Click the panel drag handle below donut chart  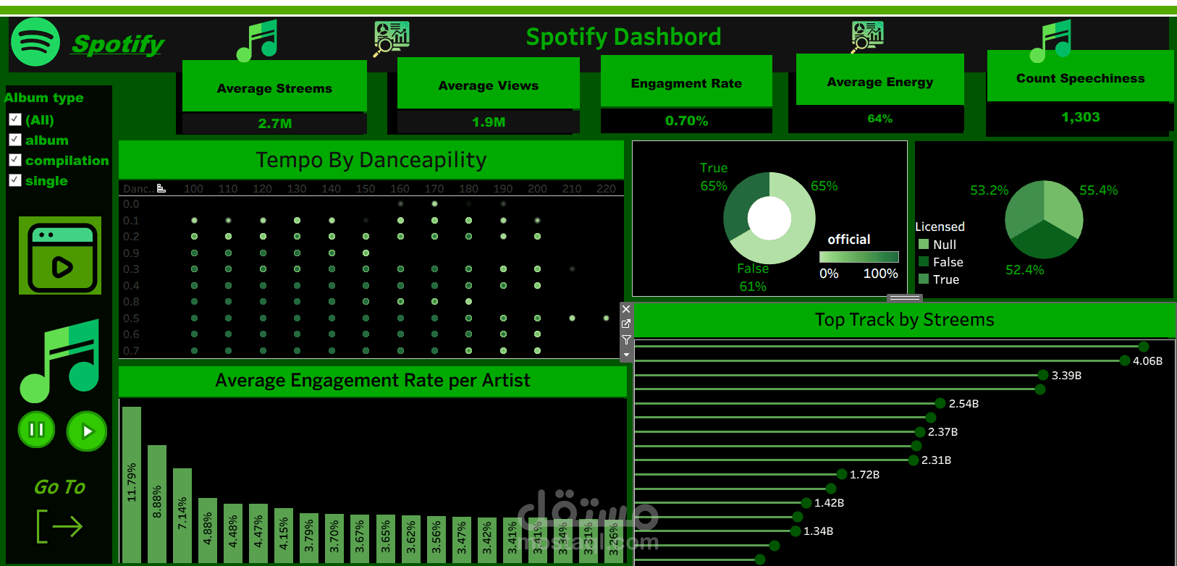coord(905,298)
